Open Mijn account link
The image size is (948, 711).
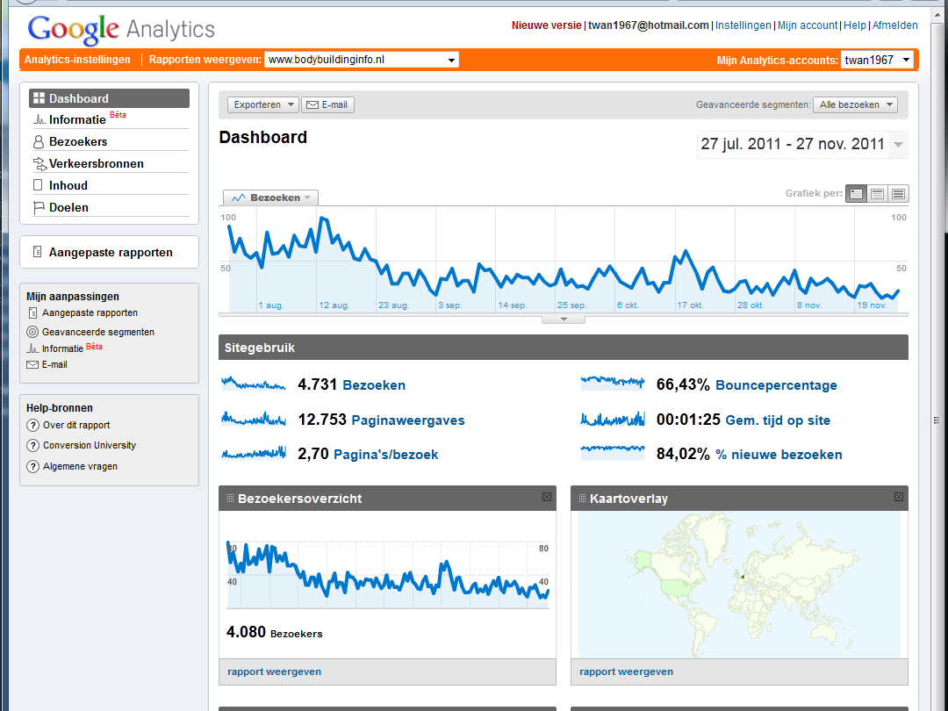[808, 25]
